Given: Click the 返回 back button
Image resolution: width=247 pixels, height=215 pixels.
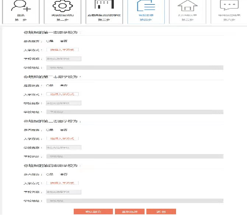Looking at the screenshot, I should pos(161,212).
